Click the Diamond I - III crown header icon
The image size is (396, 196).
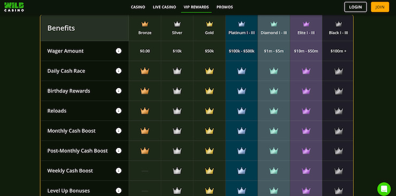(274, 24)
